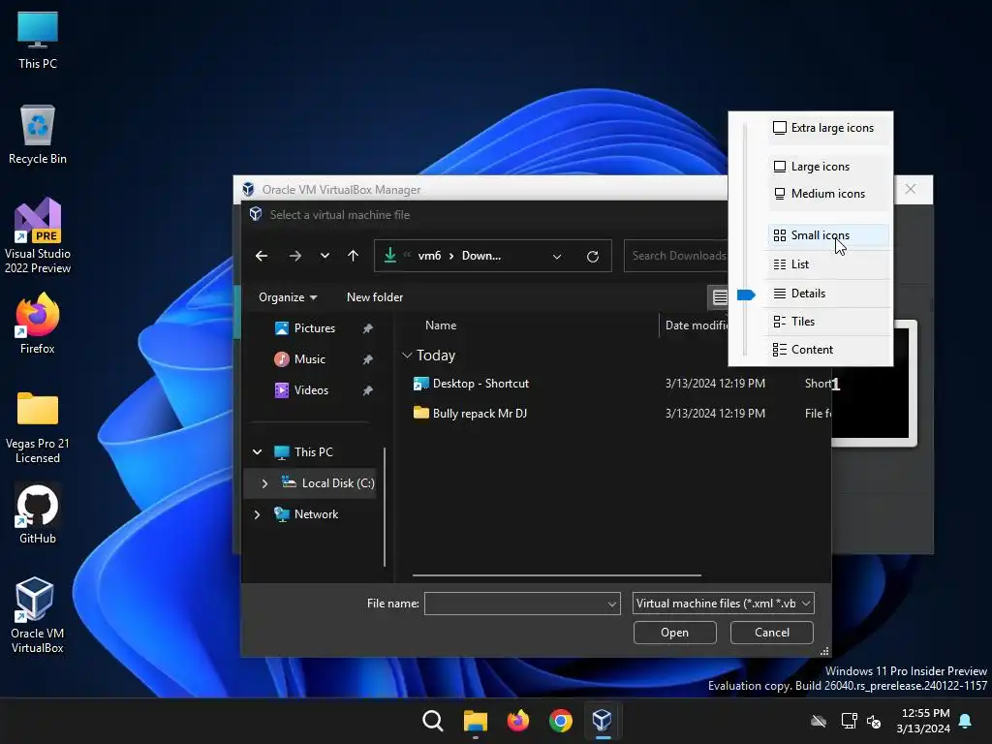Click the blue view-size slider handle
Screen dimensions: 992x744
pos(746,294)
